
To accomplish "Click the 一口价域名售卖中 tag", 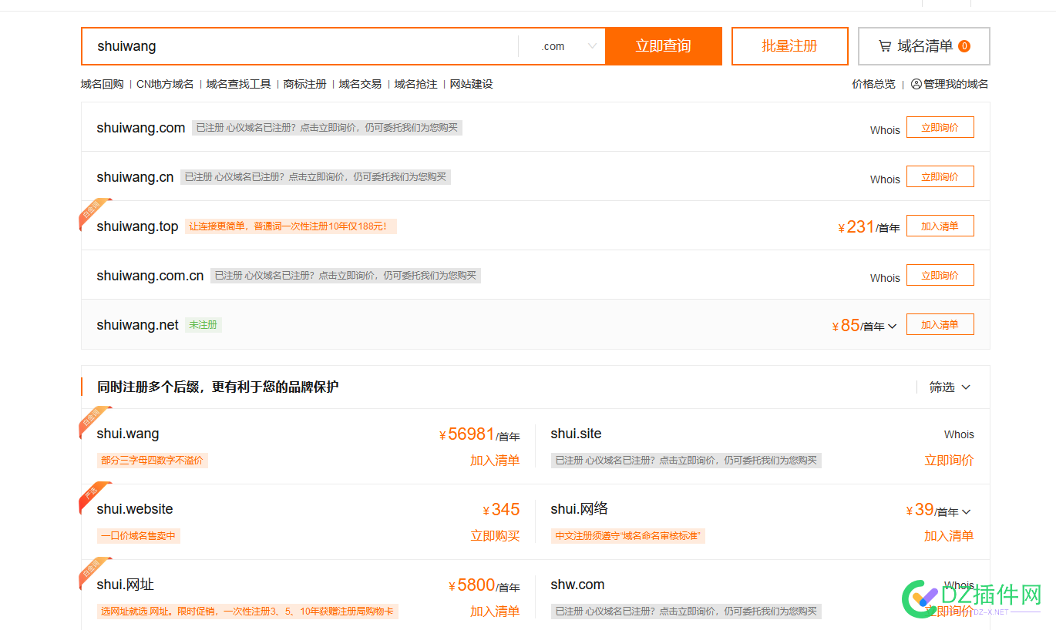I will pos(139,536).
